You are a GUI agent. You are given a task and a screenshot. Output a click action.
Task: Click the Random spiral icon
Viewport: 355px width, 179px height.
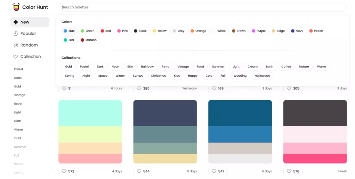(x=16, y=45)
